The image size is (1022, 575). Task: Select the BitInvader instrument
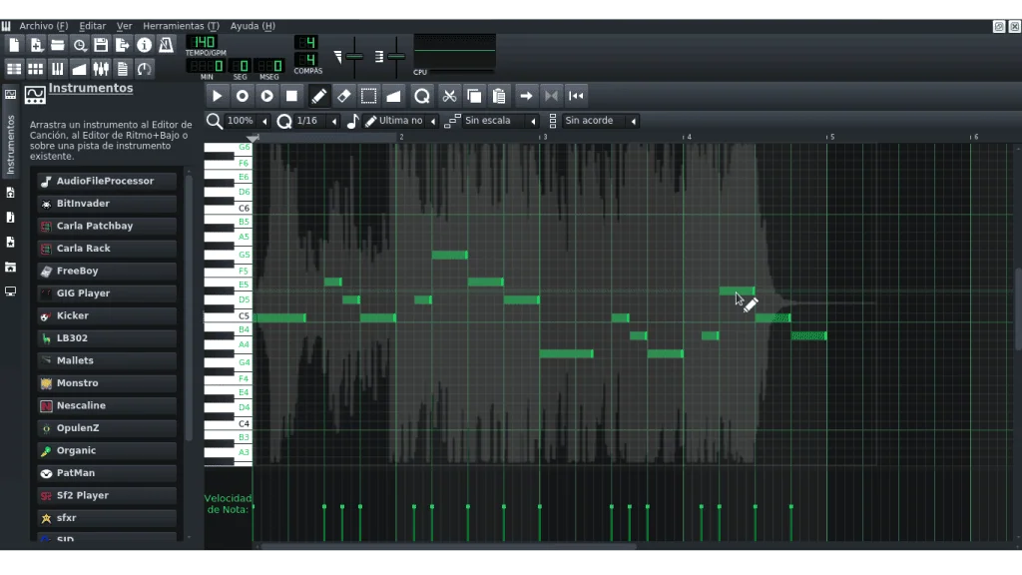[x=107, y=204]
